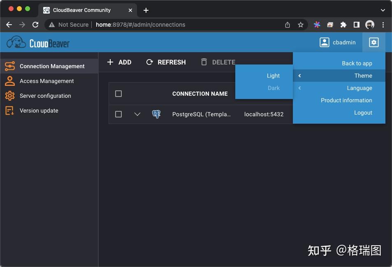Open the Language submenu
Image resolution: width=392 pixels, height=267 pixels.
pos(339,88)
